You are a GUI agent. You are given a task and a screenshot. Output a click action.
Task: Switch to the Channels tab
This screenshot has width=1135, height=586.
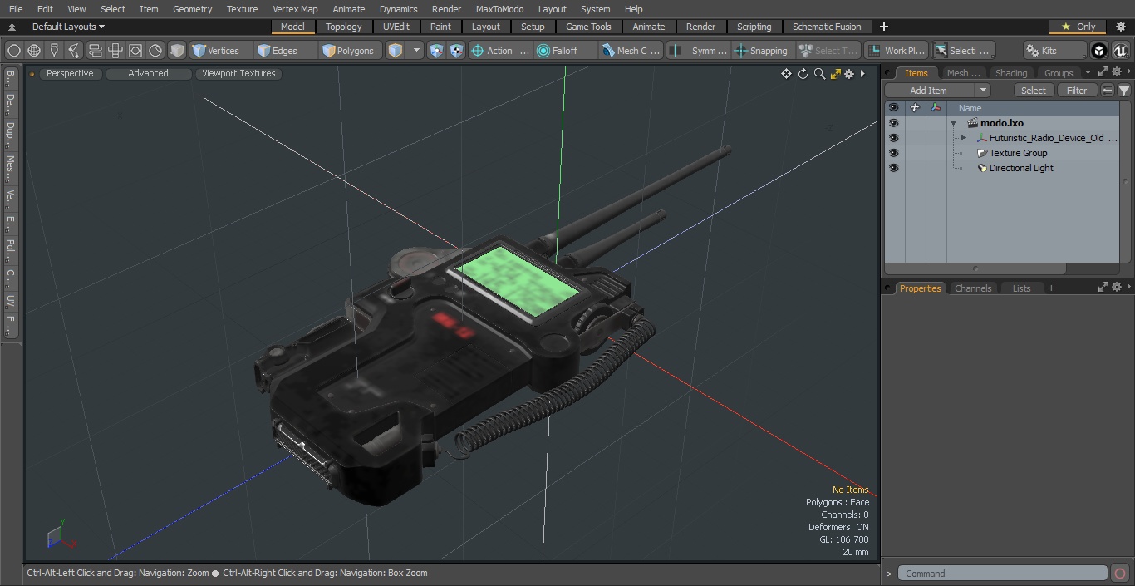pyautogui.click(x=973, y=288)
